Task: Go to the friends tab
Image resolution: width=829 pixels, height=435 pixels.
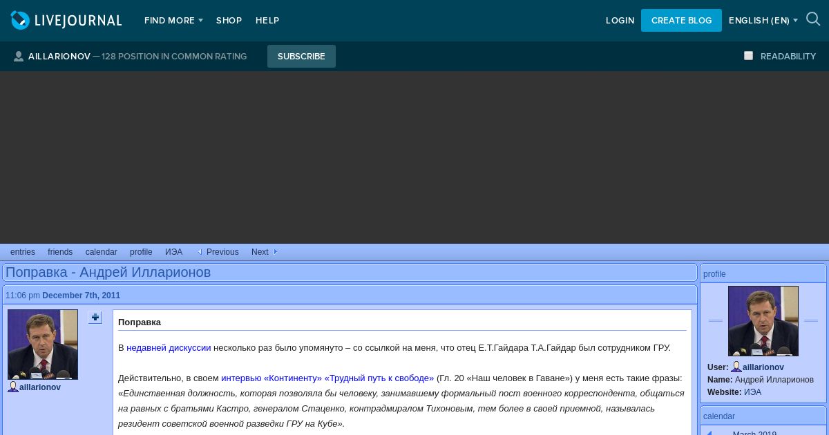Action: pos(60,252)
